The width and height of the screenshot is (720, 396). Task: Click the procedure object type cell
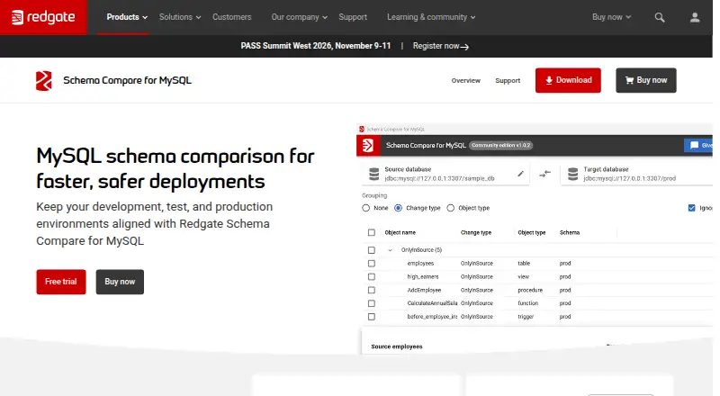(530, 290)
